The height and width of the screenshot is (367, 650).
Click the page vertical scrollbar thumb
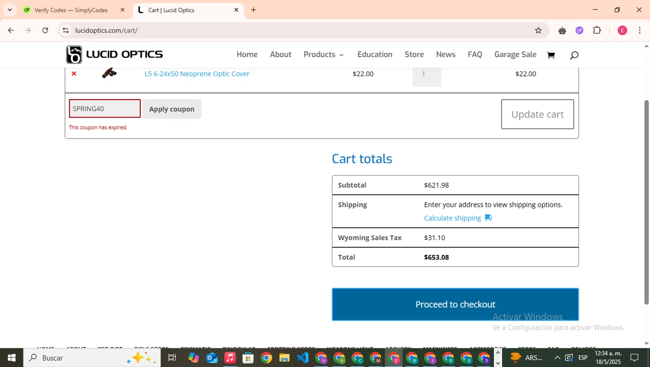[x=647, y=202]
